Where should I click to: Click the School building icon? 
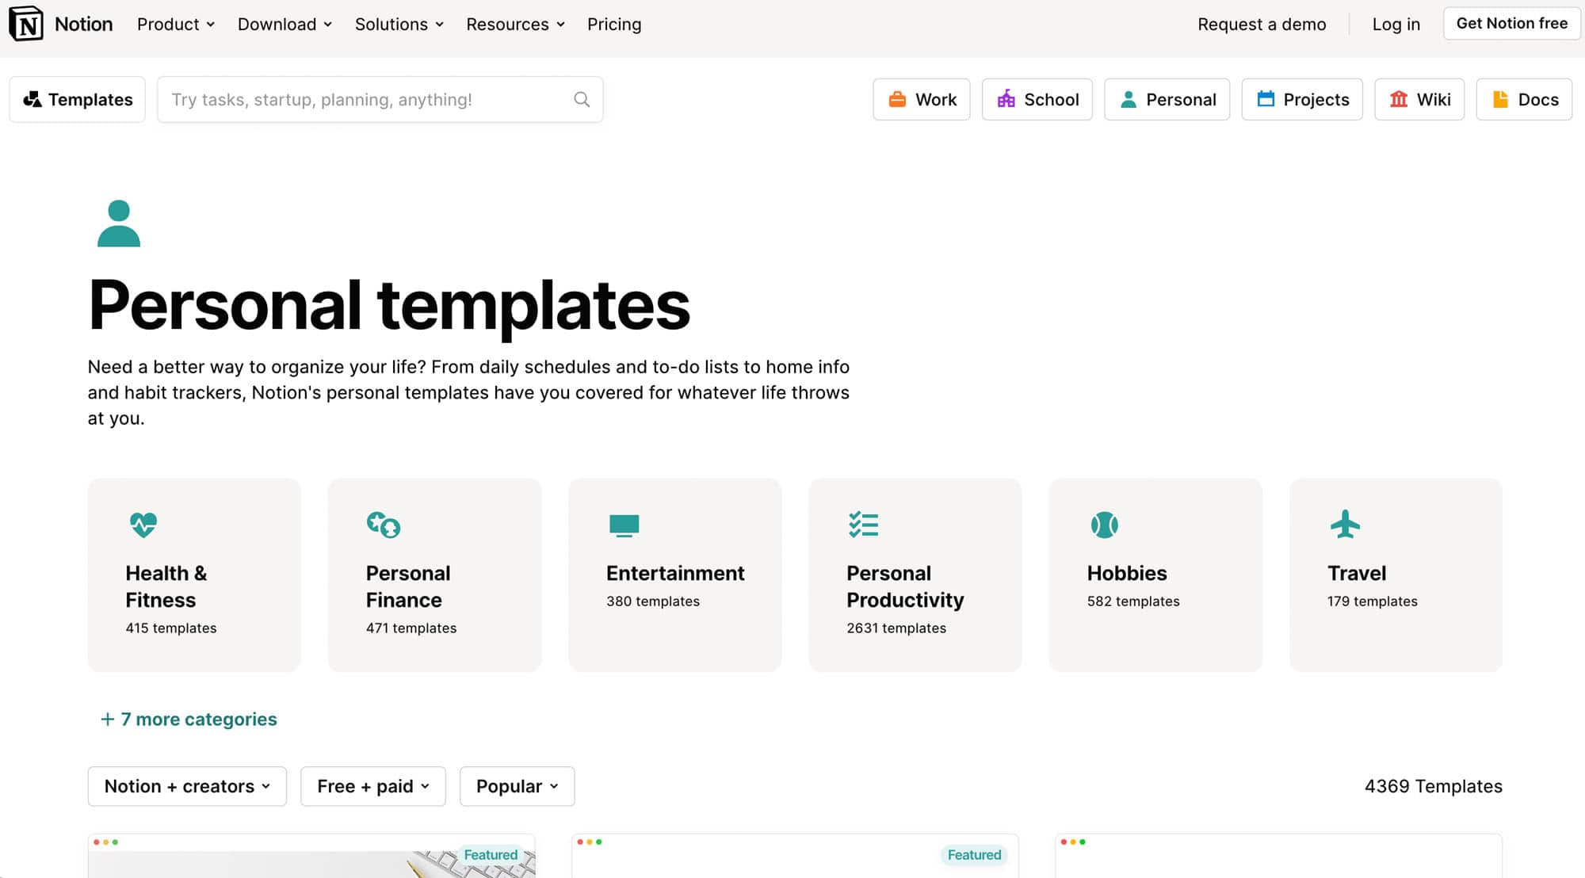coord(1006,99)
